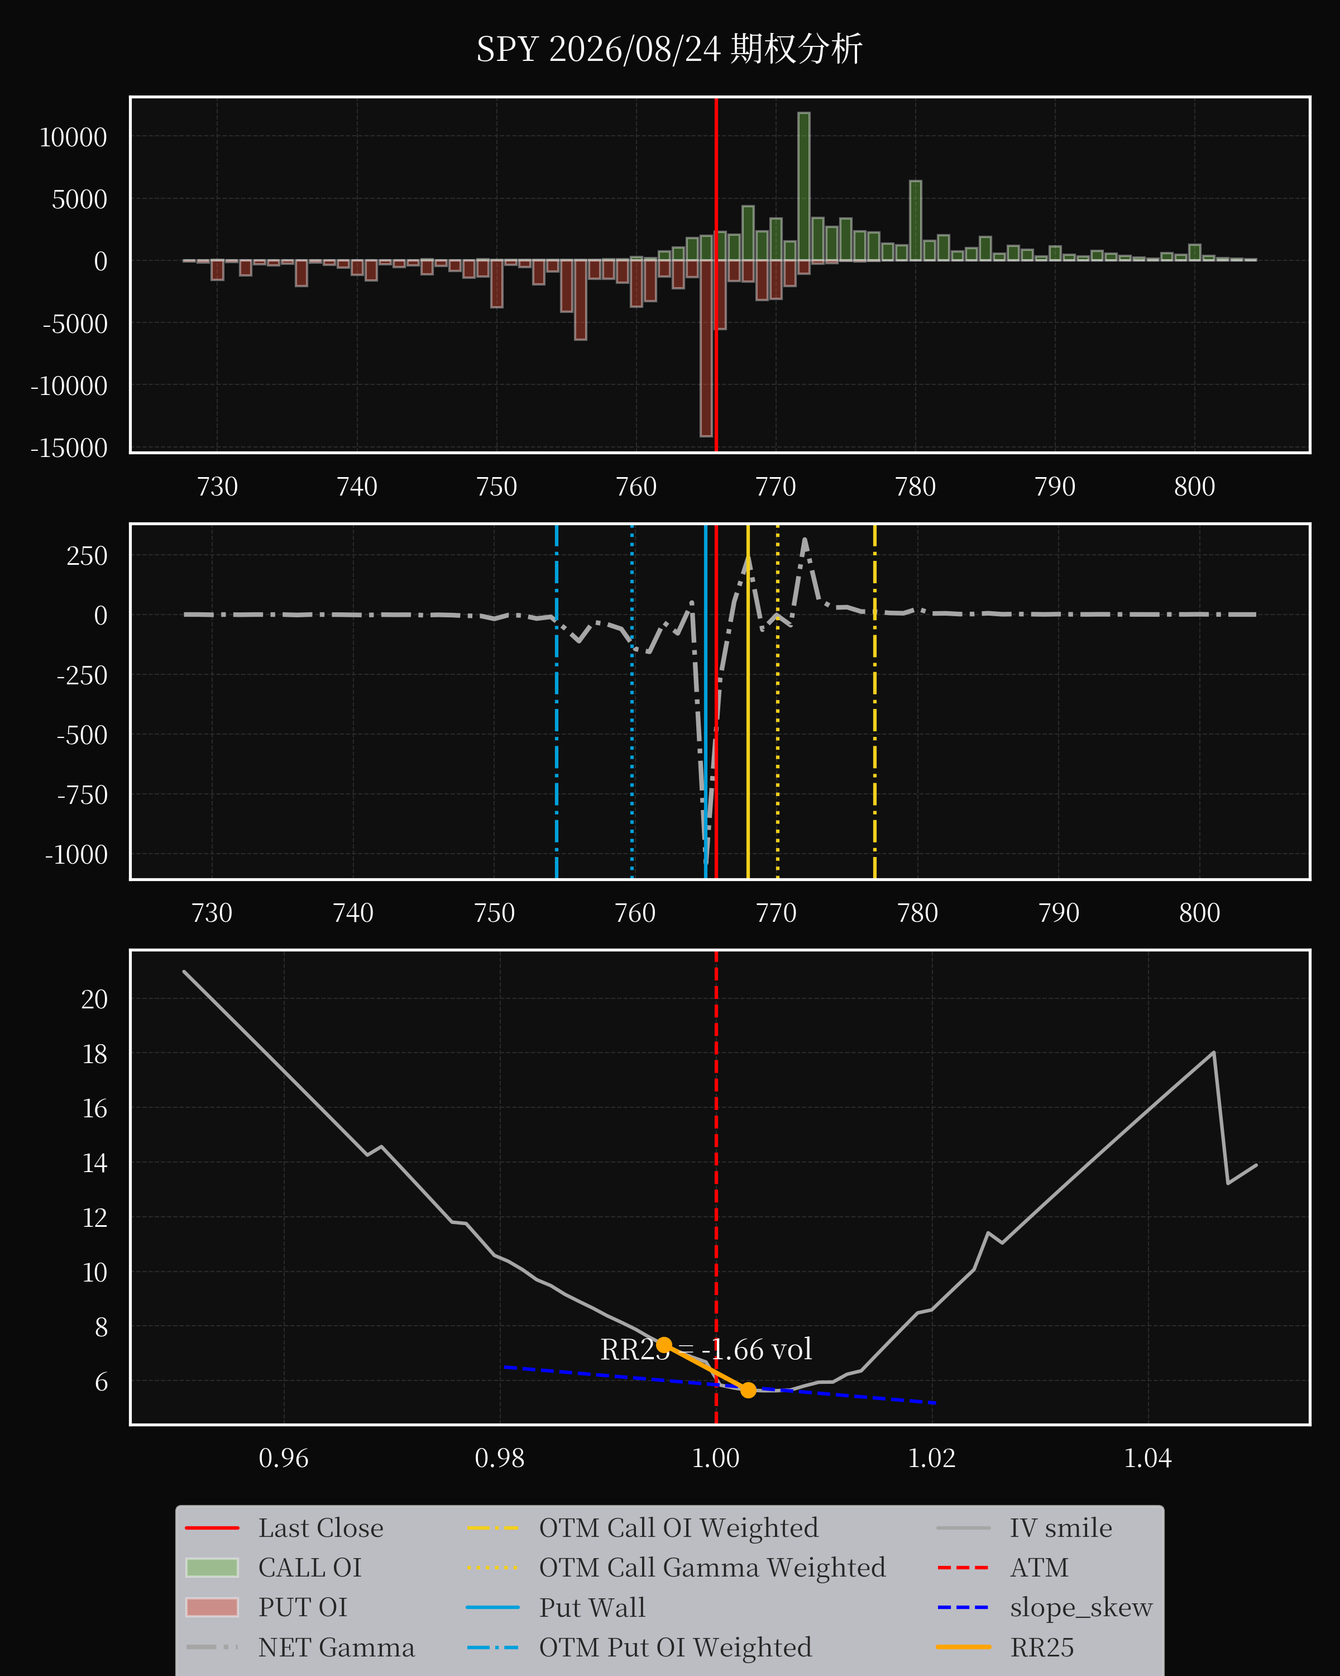Click the "18" IV axis label
1340x1676 pixels.
click(x=95, y=1054)
